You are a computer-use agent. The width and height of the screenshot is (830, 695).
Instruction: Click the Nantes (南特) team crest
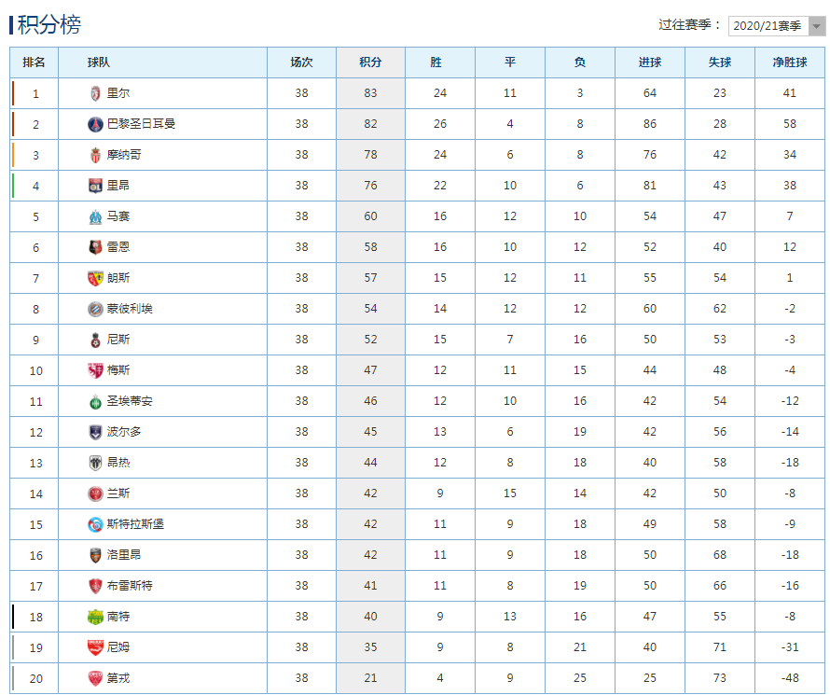coord(94,617)
